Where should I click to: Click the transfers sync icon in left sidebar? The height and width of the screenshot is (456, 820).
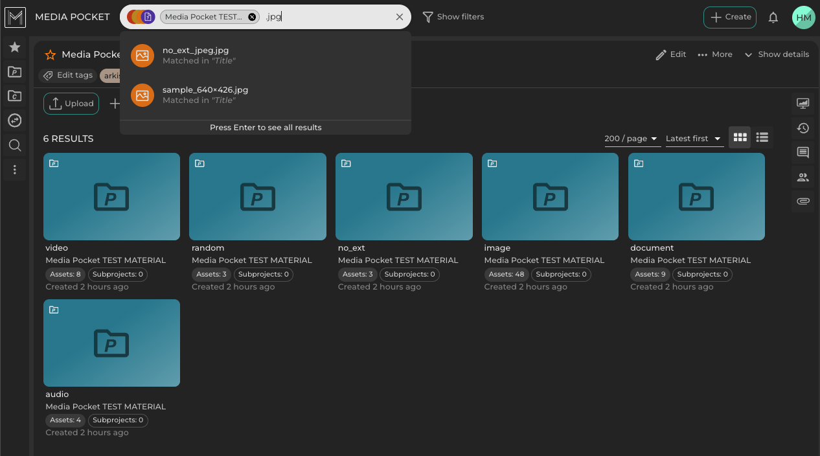pyautogui.click(x=14, y=120)
